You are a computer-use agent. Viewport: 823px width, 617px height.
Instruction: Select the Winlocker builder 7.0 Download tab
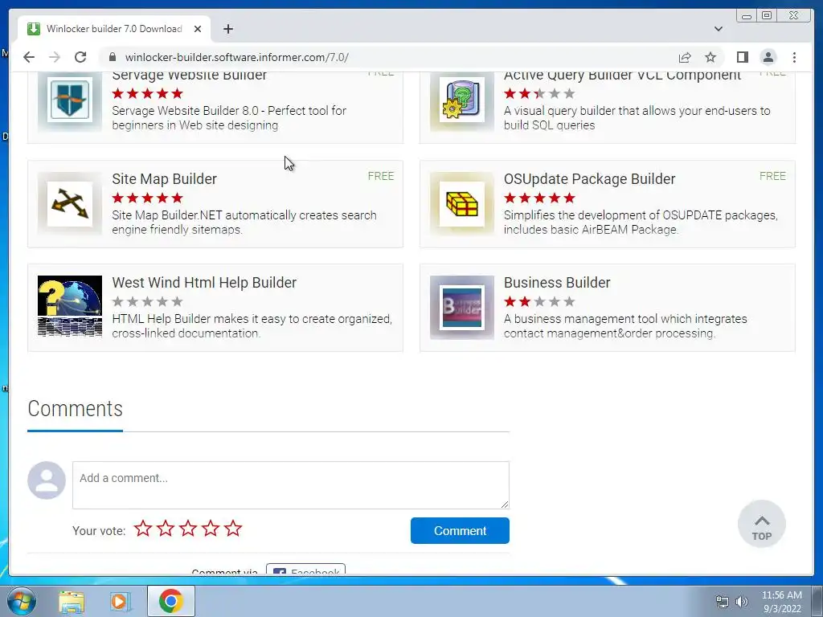(x=114, y=29)
